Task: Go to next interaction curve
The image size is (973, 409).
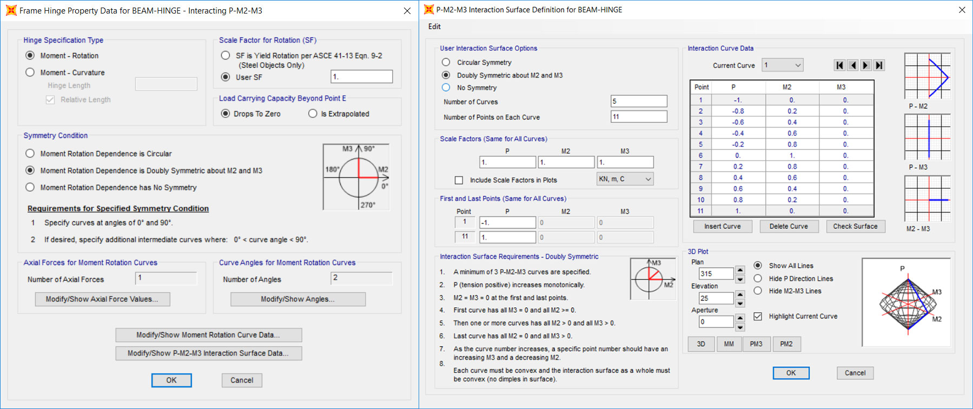Action: 866,65
